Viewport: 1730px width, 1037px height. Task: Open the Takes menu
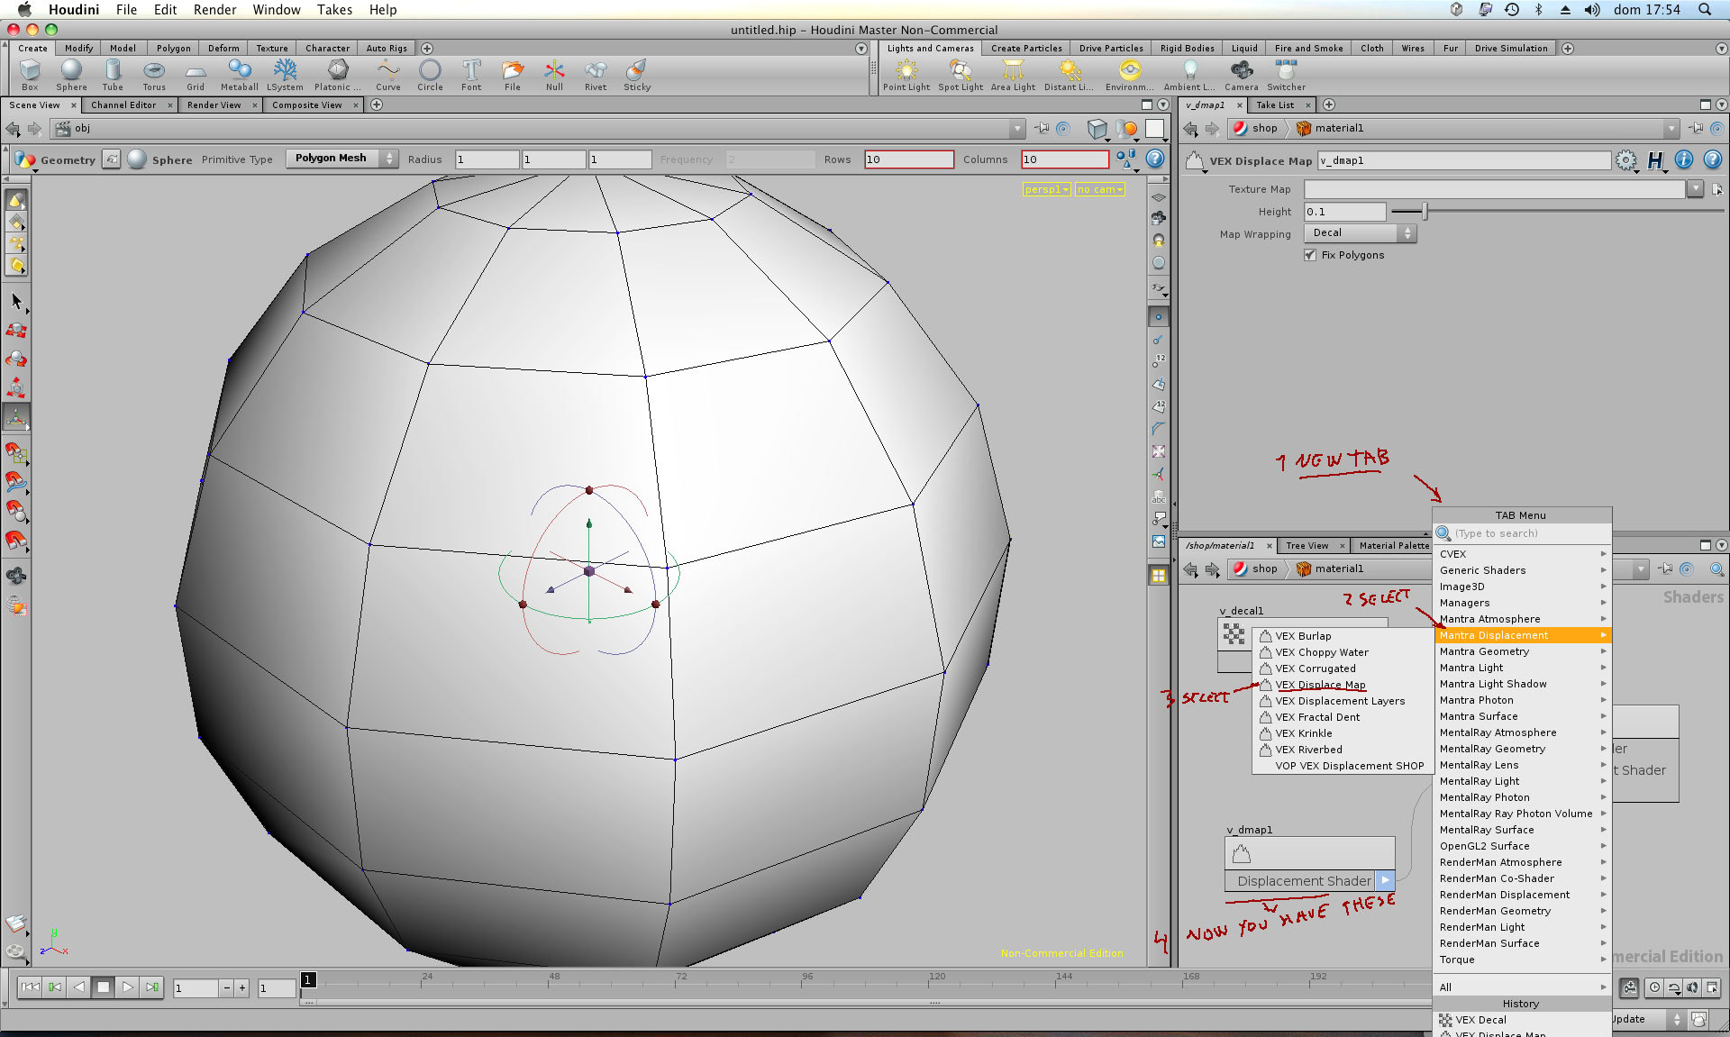pos(334,10)
